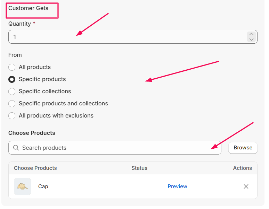Viewport: 269px width, 209px height.
Task: Open the Preview link for Cap
Action: 177,186
